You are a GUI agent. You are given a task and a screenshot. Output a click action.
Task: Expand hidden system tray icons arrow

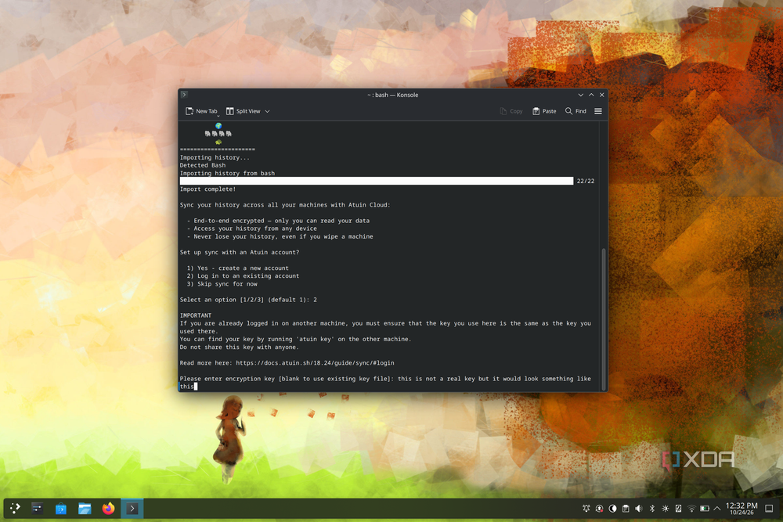point(717,509)
